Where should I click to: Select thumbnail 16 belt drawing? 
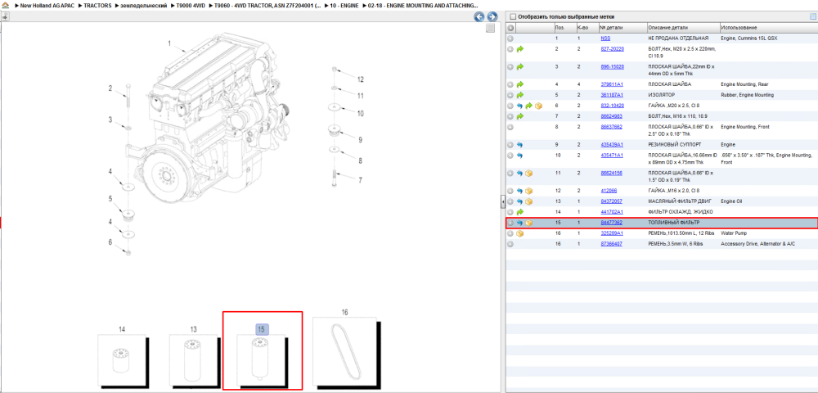pos(348,352)
